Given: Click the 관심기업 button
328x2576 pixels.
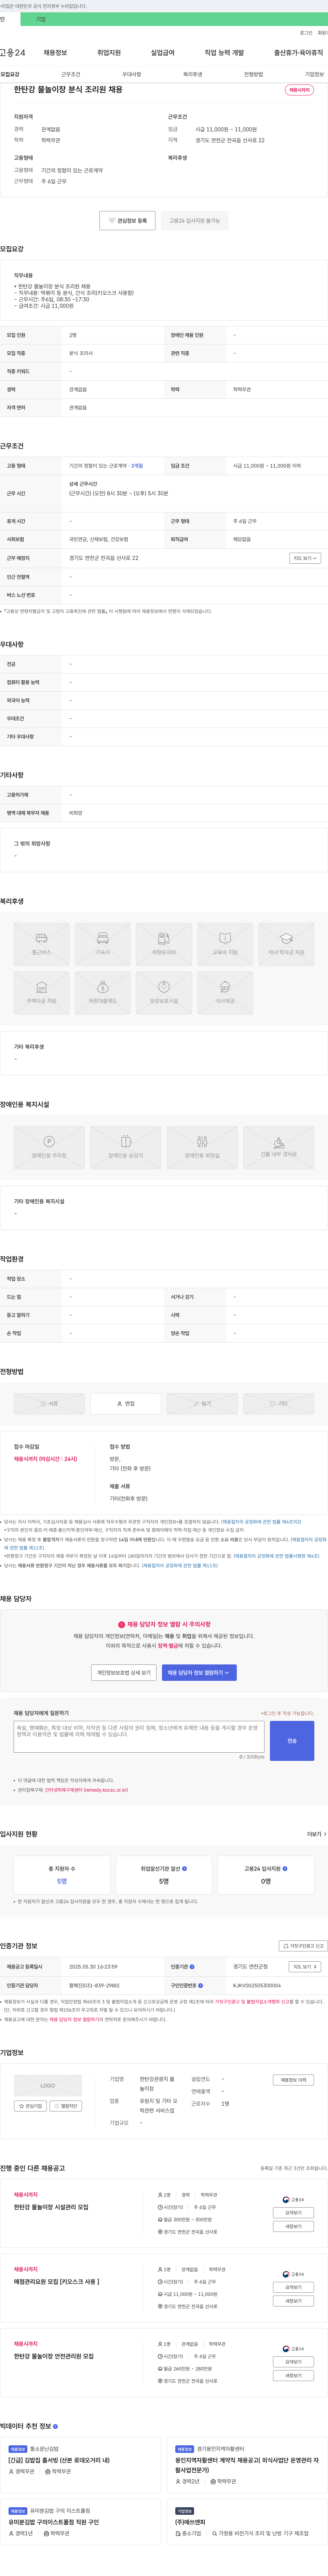Looking at the screenshot, I should click(x=31, y=2106).
